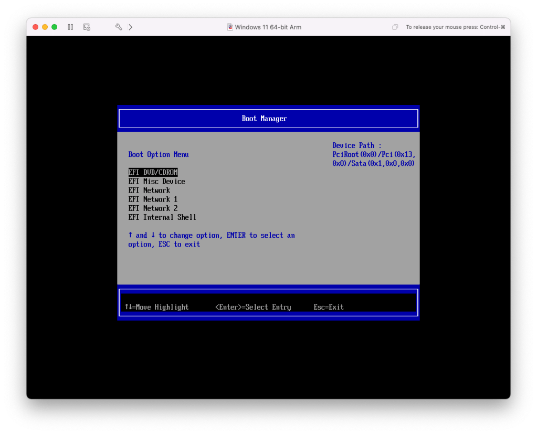Choose the EFI Network entry
This screenshot has width=537, height=434.
(149, 190)
